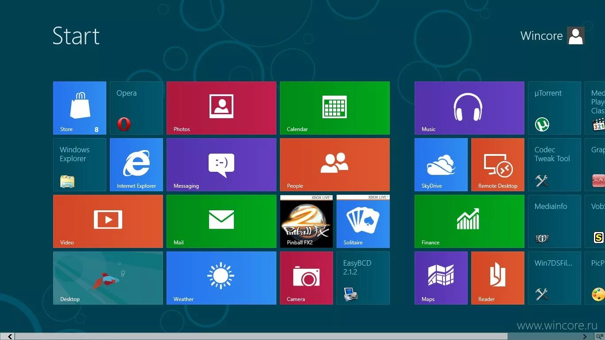This screenshot has height=340, width=605.
Task: Launch EasyBCD 2.1.2 tile
Action: coord(363,278)
